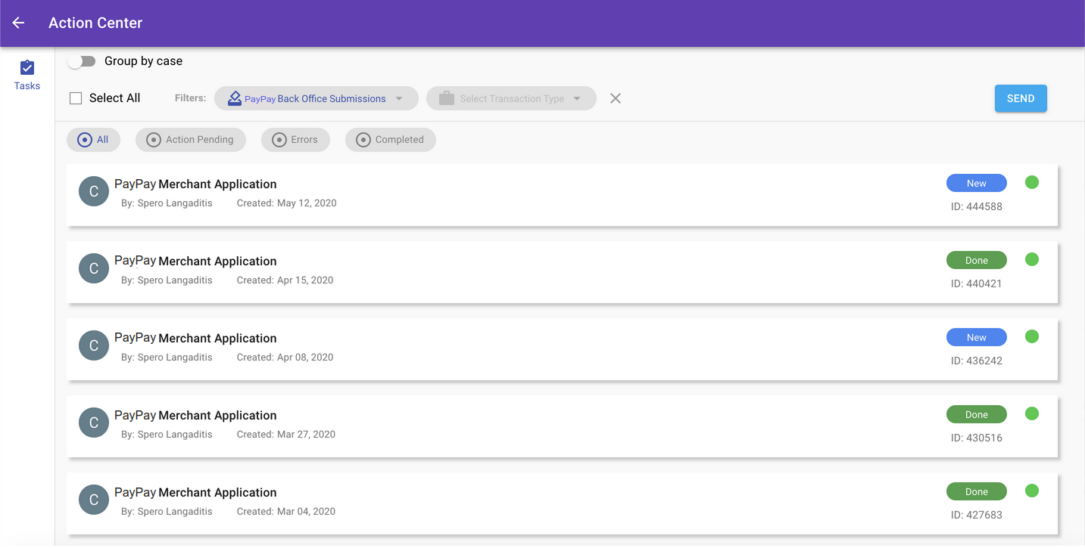Click the Done badge for ID 427683
The image size is (1085, 548).
(x=977, y=491)
